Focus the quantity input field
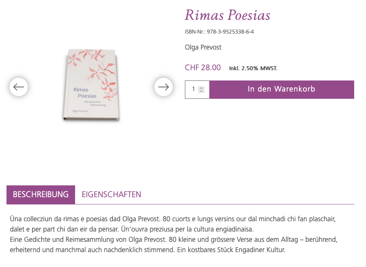The width and height of the screenshot is (366, 267). pyautogui.click(x=193, y=90)
